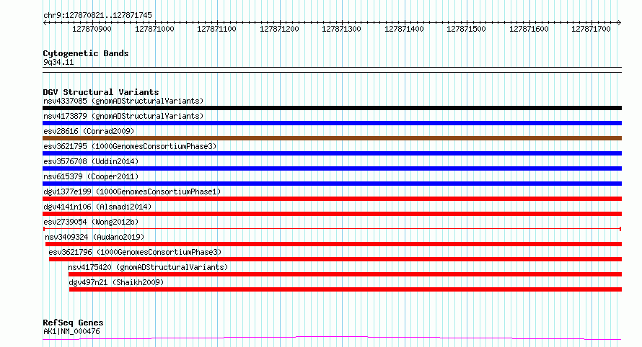Select the esv2739054 Wong2012b label
This screenshot has height=347, width=642.
(x=91, y=222)
